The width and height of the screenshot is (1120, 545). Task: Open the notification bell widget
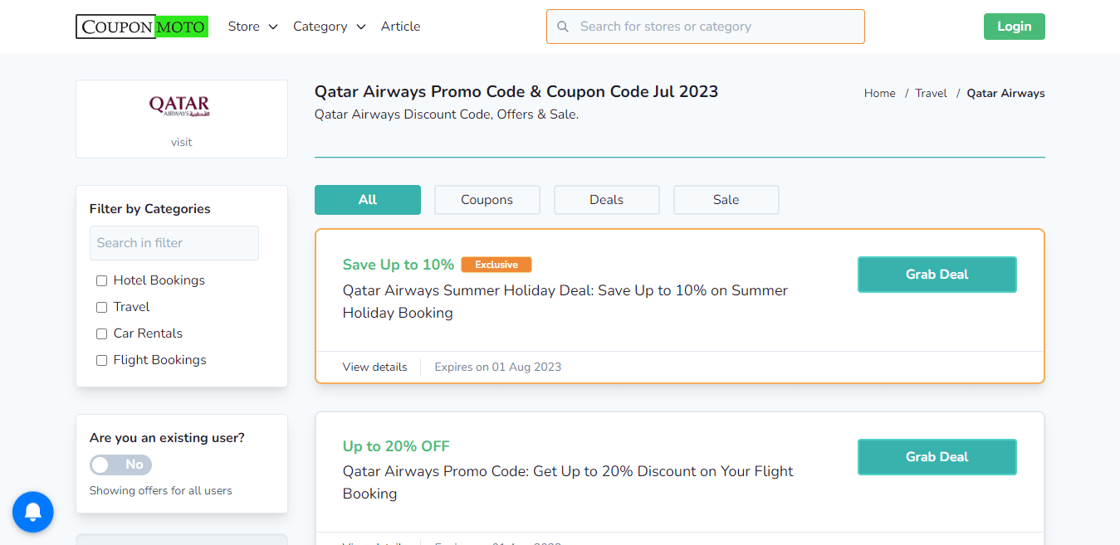(x=32, y=512)
